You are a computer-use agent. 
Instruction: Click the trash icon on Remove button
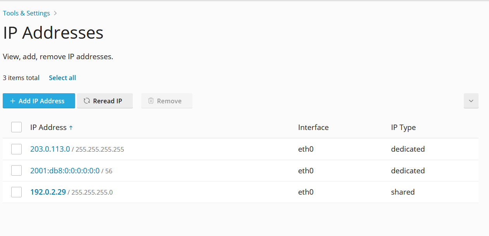point(151,101)
